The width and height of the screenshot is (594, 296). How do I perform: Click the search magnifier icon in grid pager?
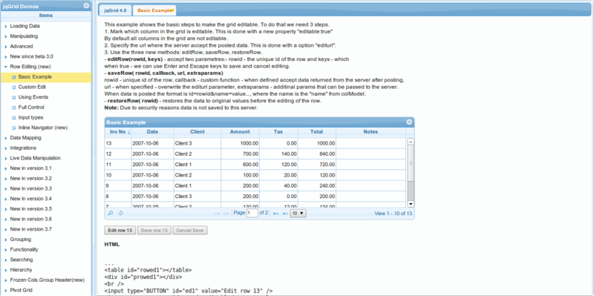(111, 213)
